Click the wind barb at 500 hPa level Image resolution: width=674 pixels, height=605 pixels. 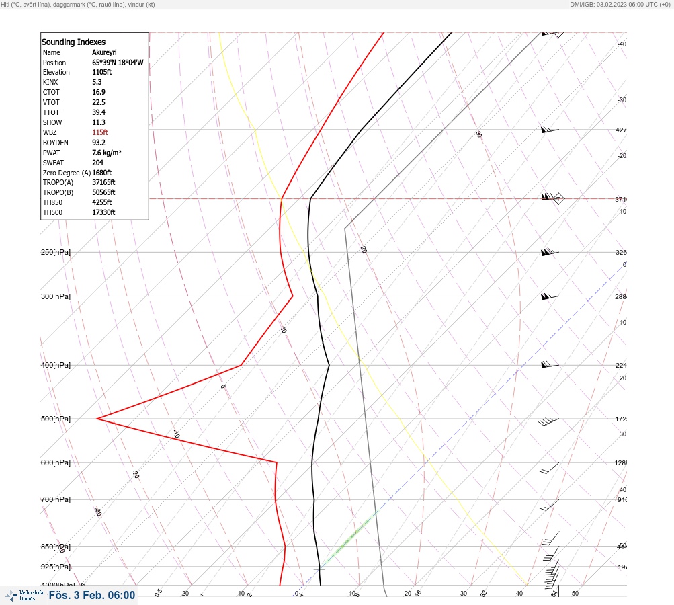[548, 421]
